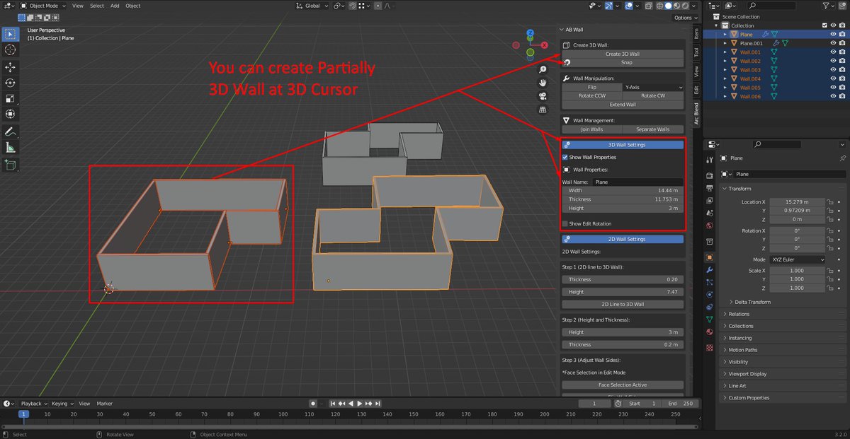Click the Join Walls button

point(592,129)
